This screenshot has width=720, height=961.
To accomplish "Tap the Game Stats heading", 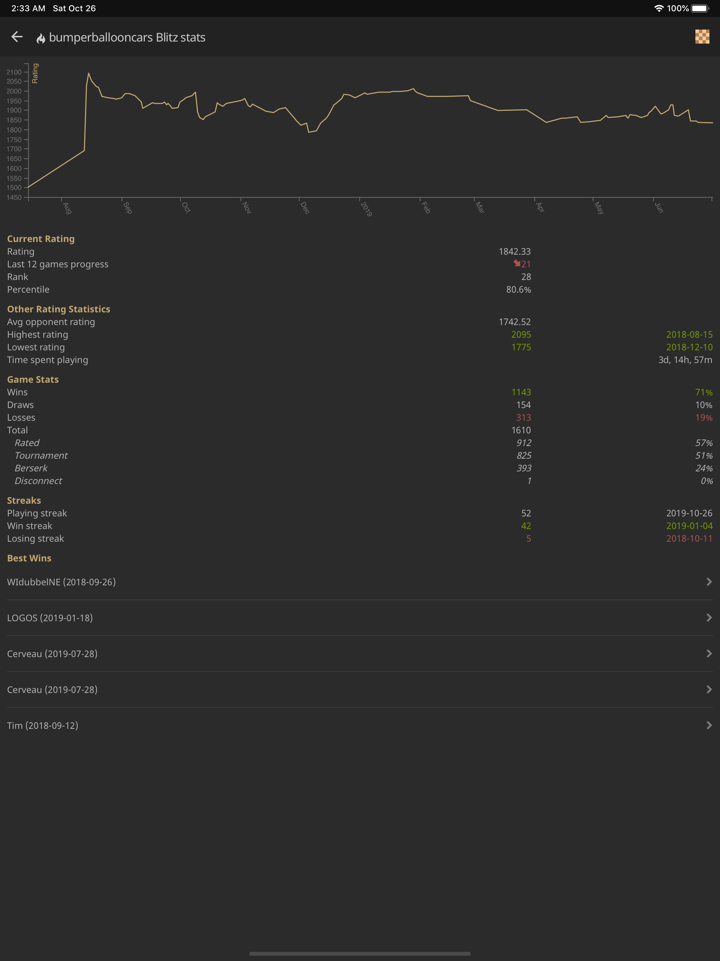I will point(33,379).
